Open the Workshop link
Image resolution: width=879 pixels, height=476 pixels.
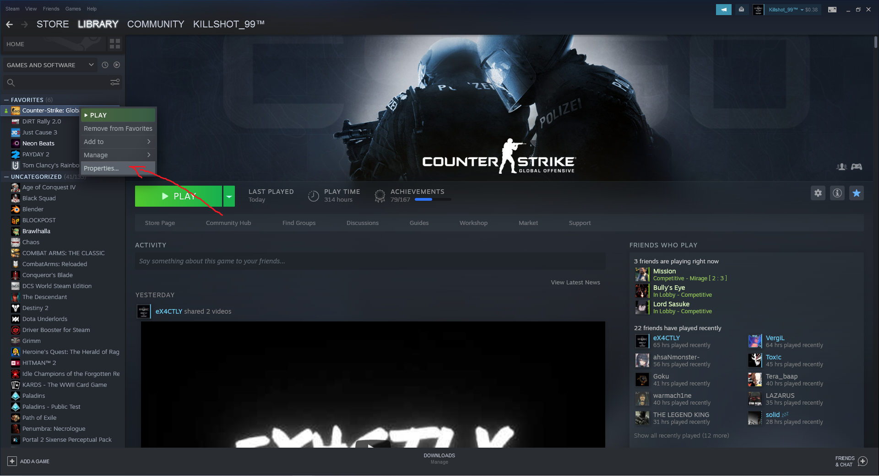pyautogui.click(x=473, y=223)
